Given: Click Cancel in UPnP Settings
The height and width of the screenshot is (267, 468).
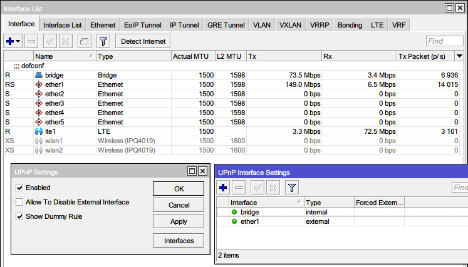Looking at the screenshot, I should pos(179,205).
